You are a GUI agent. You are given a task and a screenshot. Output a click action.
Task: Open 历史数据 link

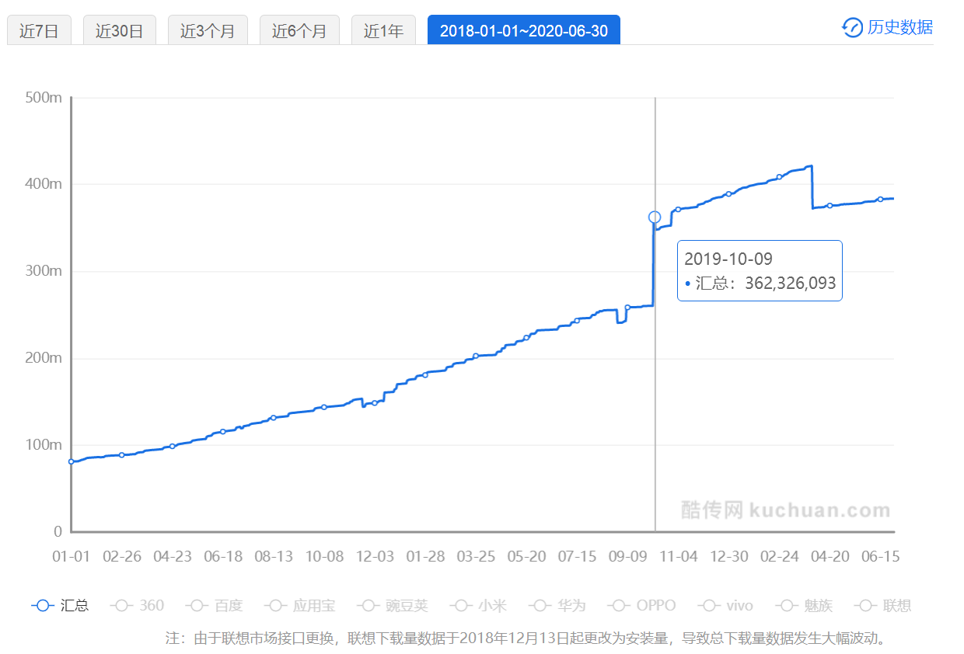pyautogui.click(x=899, y=27)
